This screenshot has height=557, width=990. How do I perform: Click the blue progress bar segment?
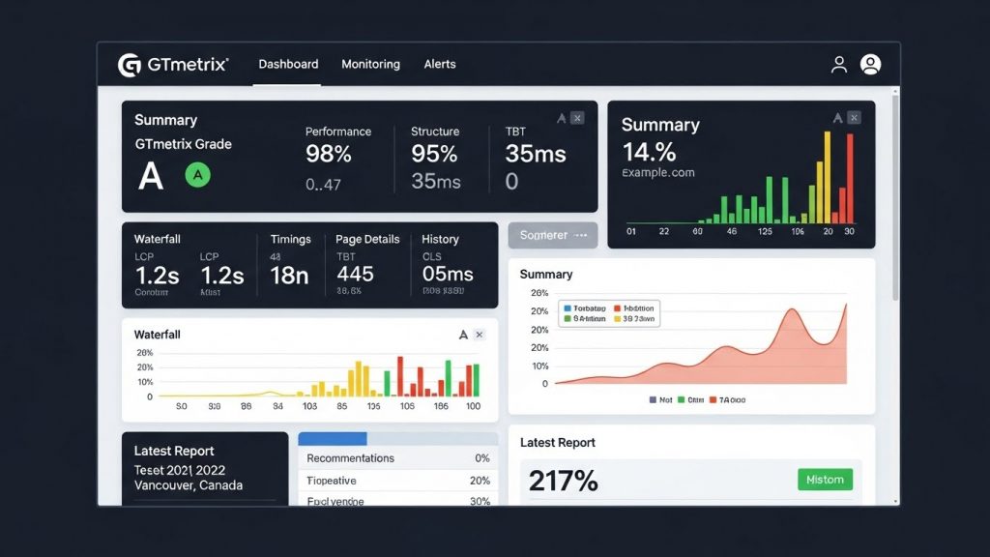333,438
